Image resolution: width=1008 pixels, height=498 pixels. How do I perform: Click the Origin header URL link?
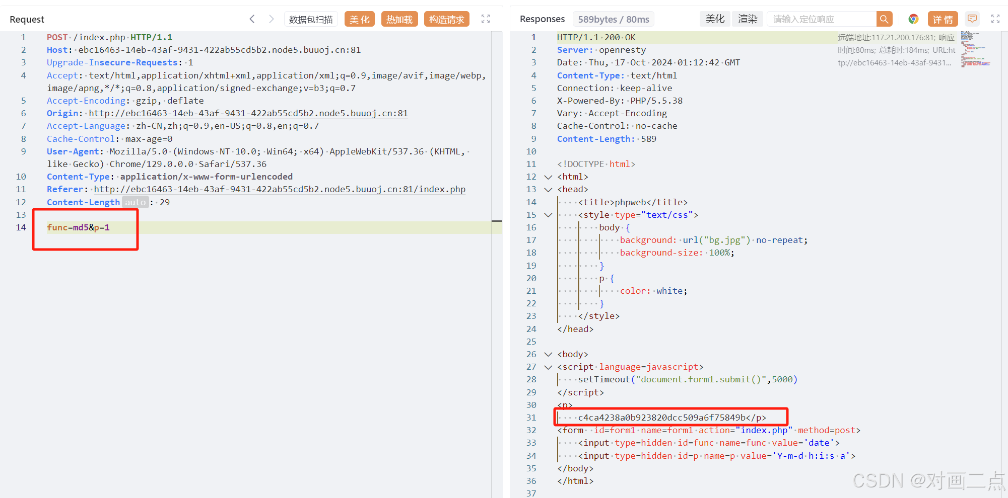[248, 113]
